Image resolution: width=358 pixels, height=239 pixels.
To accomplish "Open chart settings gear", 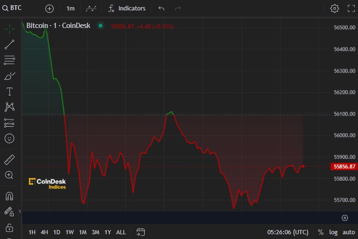I will (334, 9).
